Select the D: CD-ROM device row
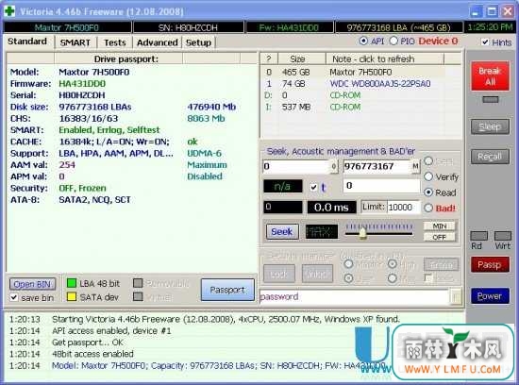Viewport: 519px width, 385px height. (360, 95)
